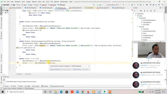Open the Run tool window
The height and width of the screenshot is (94, 167).
6,86
